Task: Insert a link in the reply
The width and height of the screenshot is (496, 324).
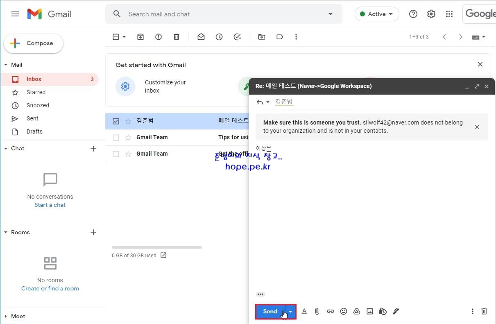Action: [331, 311]
